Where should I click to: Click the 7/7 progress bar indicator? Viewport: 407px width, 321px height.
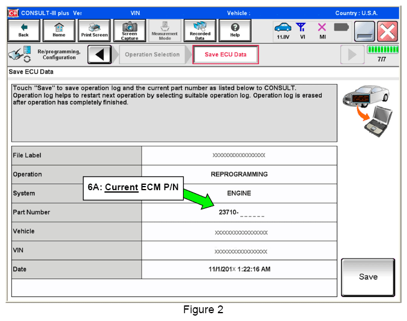382,50
